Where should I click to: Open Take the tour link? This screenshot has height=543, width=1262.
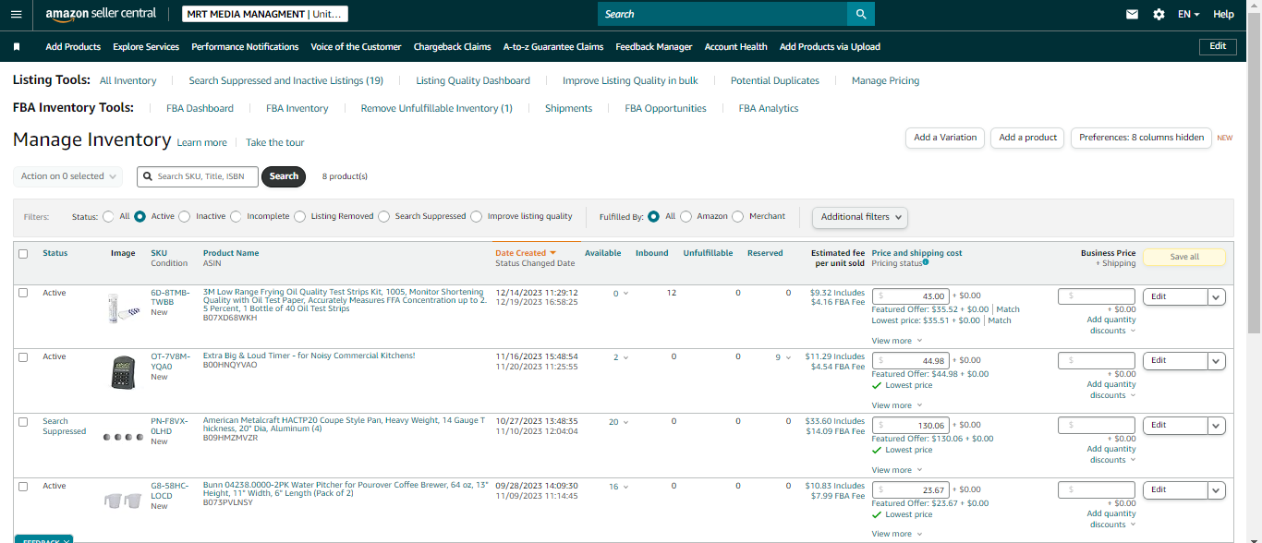pyautogui.click(x=274, y=143)
